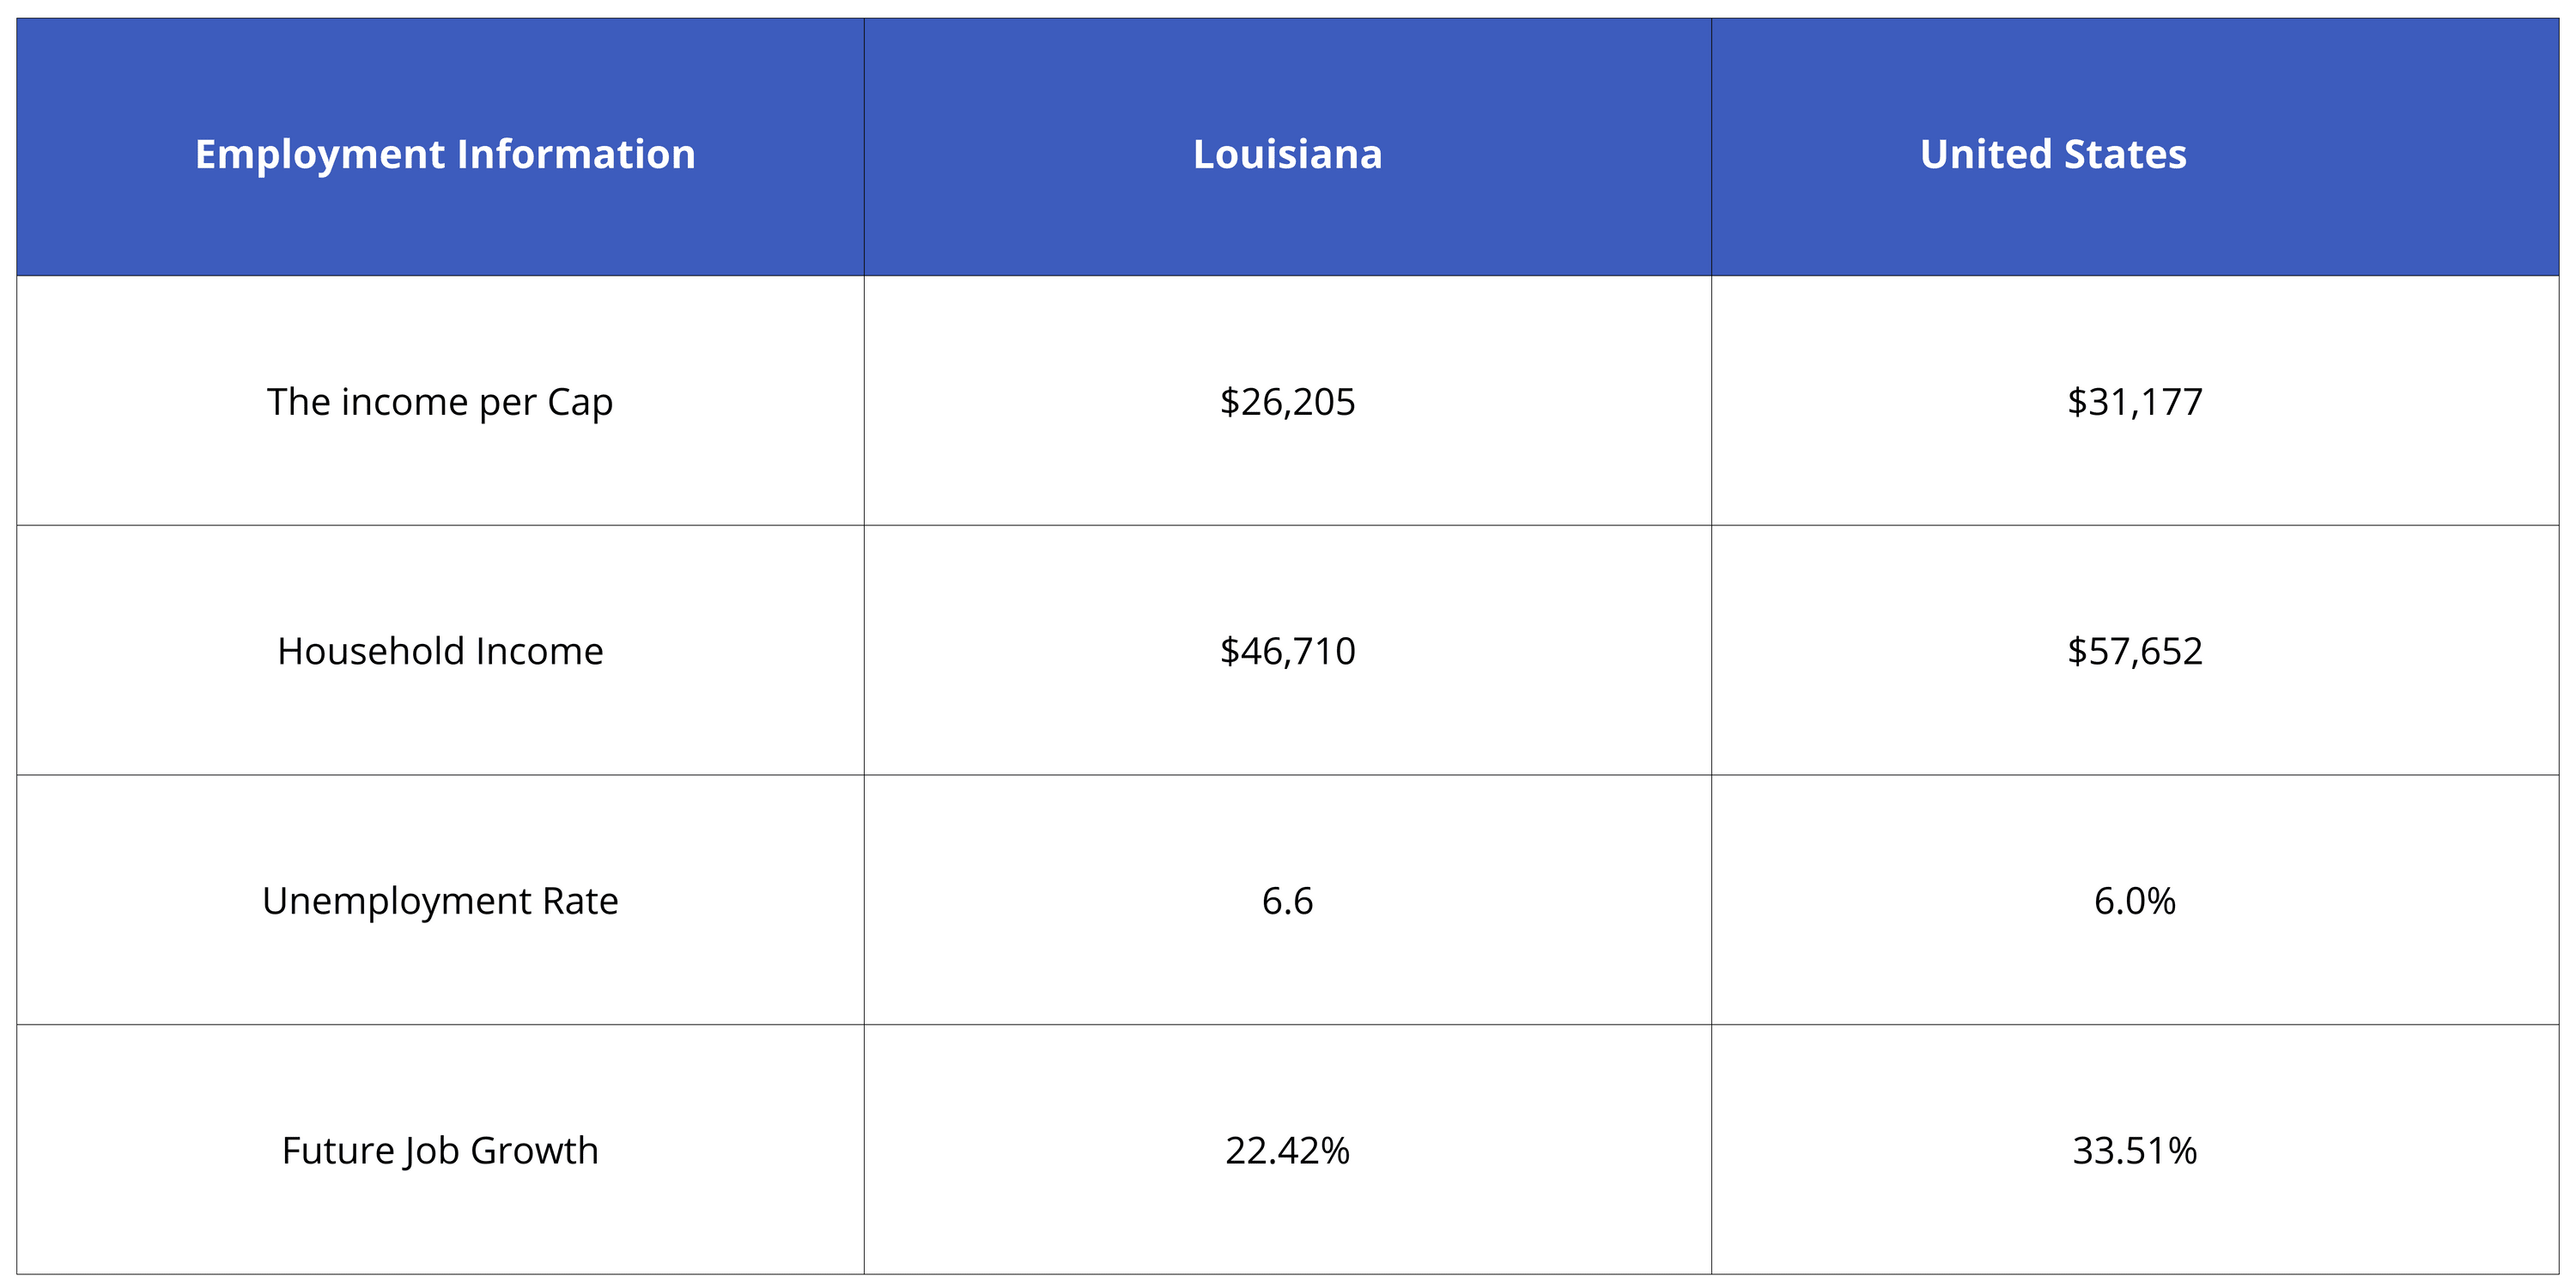Select United States household income $57,652
Image resolution: width=2576 pixels, height=1288 pixels.
click(2135, 651)
